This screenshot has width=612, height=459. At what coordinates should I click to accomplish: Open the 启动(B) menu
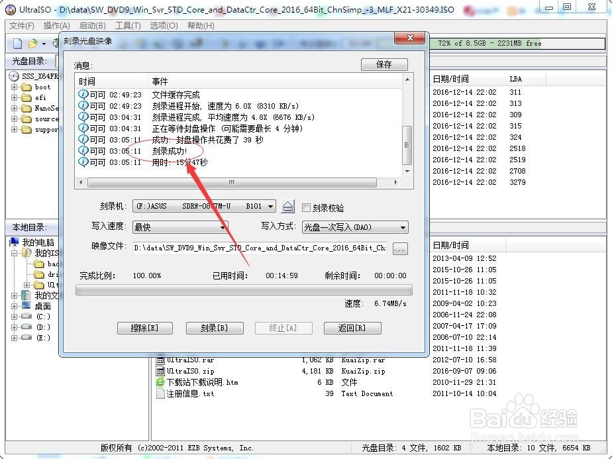(93, 26)
